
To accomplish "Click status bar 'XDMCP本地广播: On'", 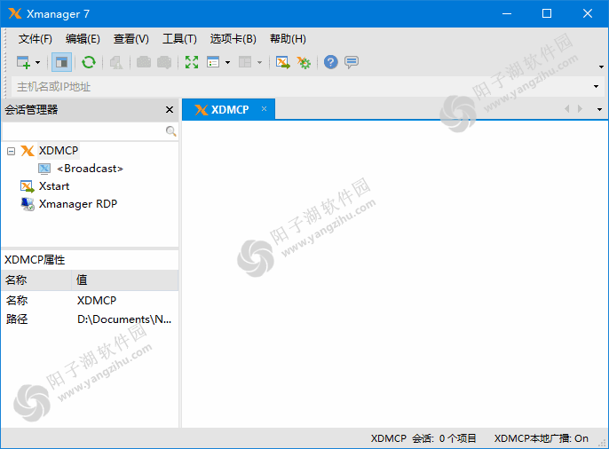I will click(541, 438).
